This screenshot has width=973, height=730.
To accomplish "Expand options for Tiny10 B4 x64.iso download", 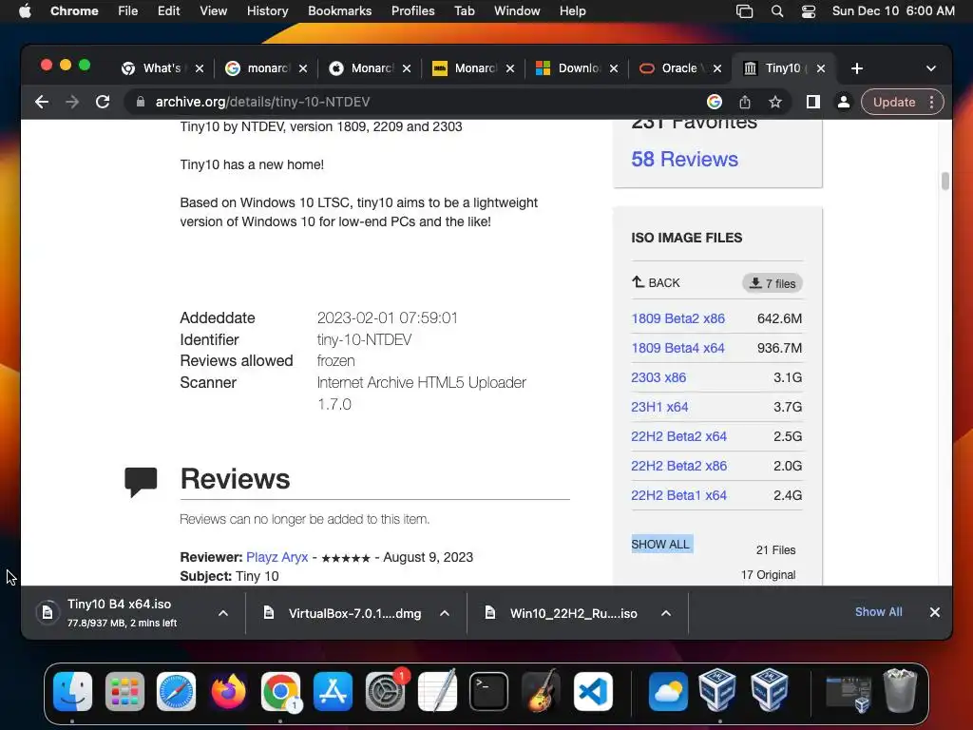I will click(223, 613).
